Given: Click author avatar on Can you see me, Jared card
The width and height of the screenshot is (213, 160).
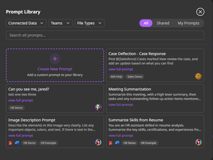Looking at the screenshot, I should tap(98, 107).
